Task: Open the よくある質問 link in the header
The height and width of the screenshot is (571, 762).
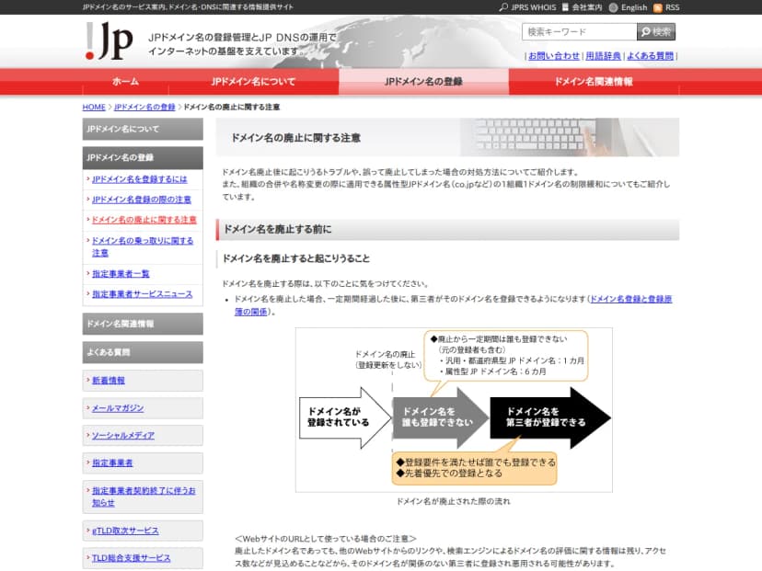Action: [651, 56]
